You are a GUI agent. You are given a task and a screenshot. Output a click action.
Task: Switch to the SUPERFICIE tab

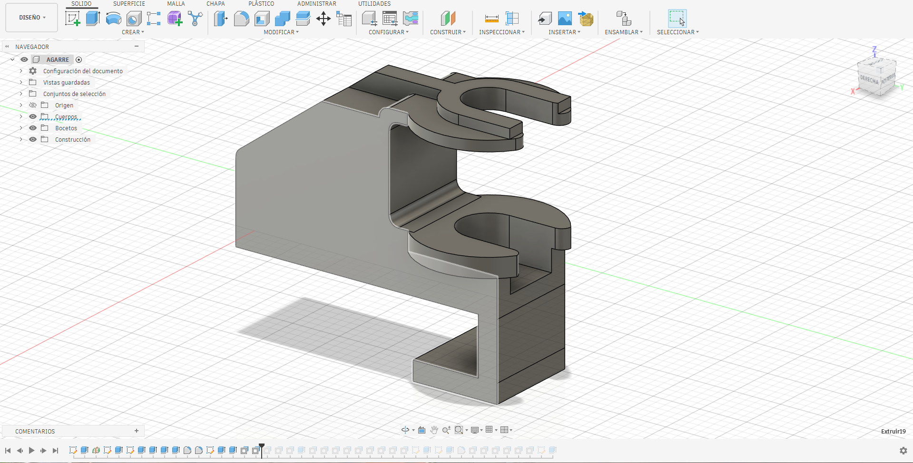129,4
